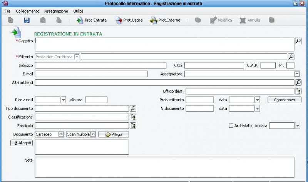This screenshot has width=308, height=182.
Task: Open the Scan multipla dropdown
Action: tap(93, 134)
